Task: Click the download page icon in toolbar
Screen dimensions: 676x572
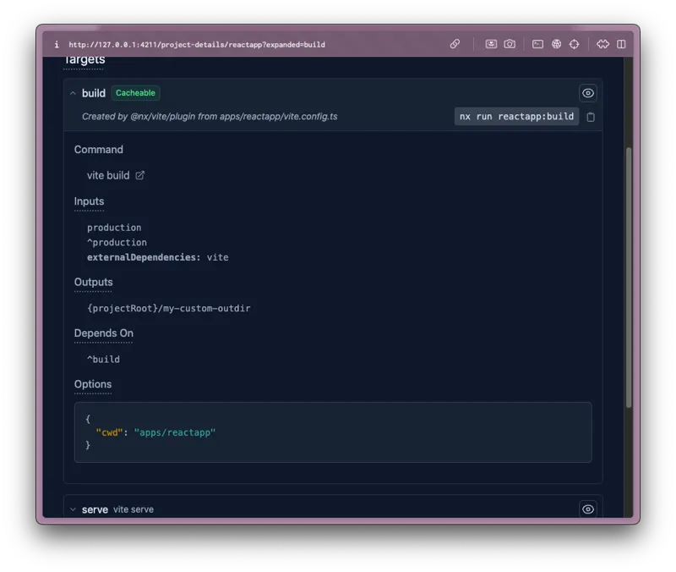Action: [491, 44]
